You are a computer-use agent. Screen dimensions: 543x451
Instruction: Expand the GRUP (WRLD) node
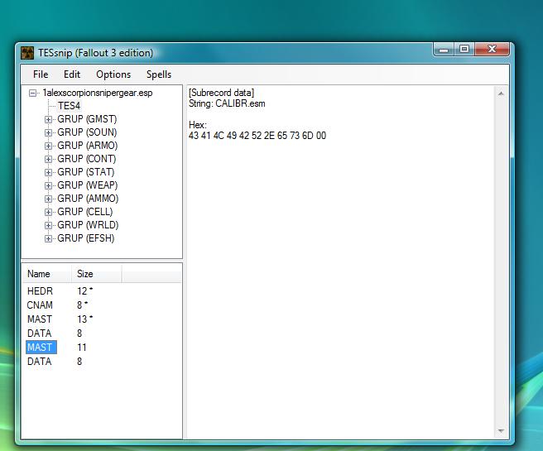[48, 225]
